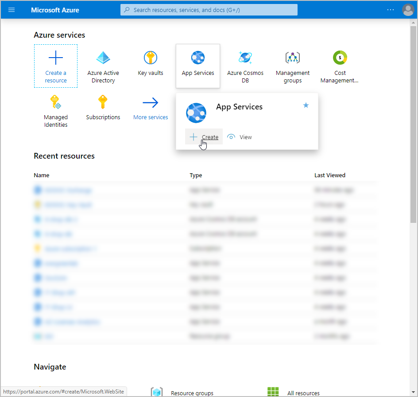Open Resource groups in Navigate section
The width and height of the screenshot is (418, 397).
[x=192, y=393]
